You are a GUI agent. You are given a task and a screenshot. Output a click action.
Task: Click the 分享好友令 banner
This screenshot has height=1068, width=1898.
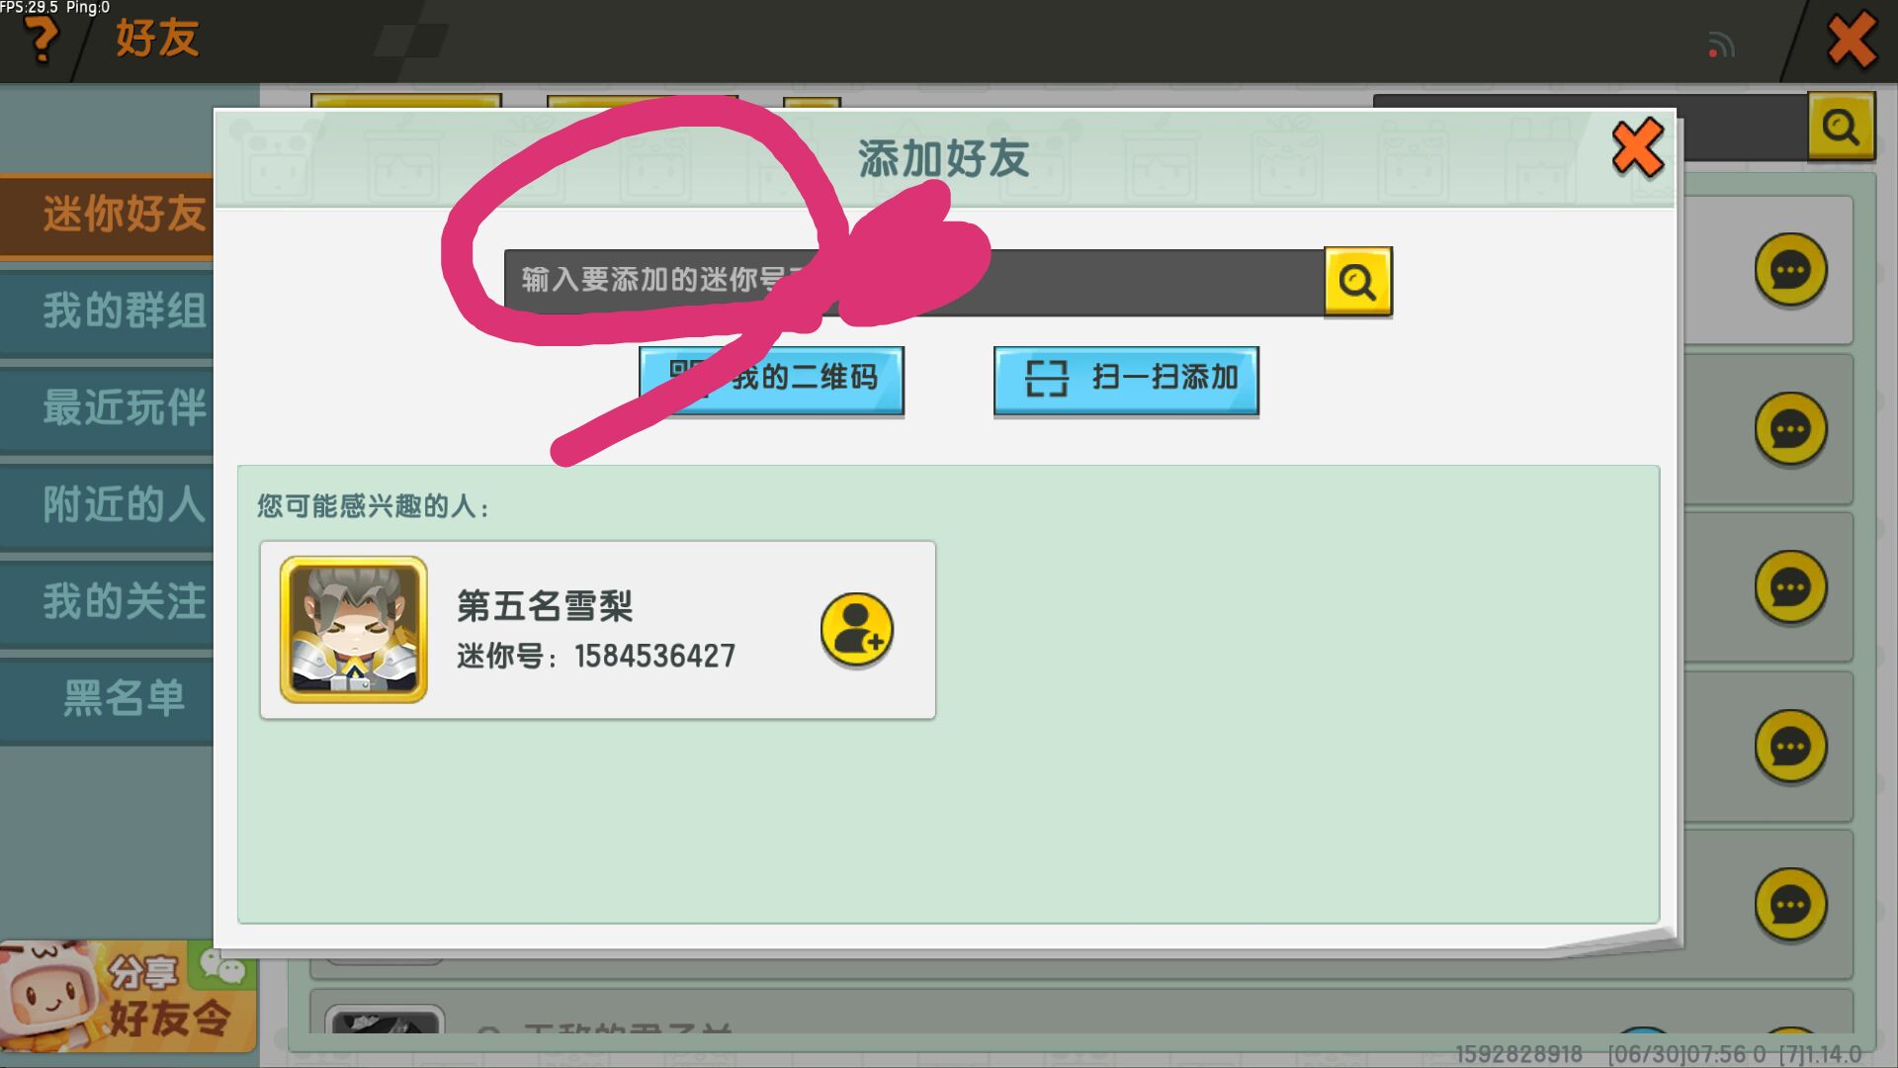pos(129,997)
